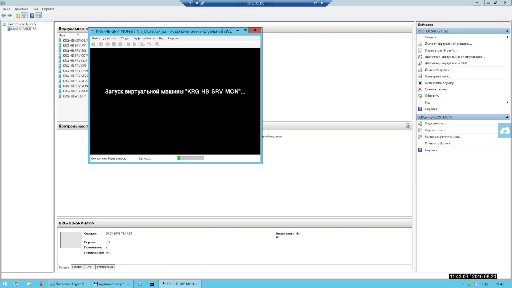Click the Forward arrow in Hyper-V Manager toolbar
Image resolution: width=512 pixels, height=288 pixels.
pos(10,16)
